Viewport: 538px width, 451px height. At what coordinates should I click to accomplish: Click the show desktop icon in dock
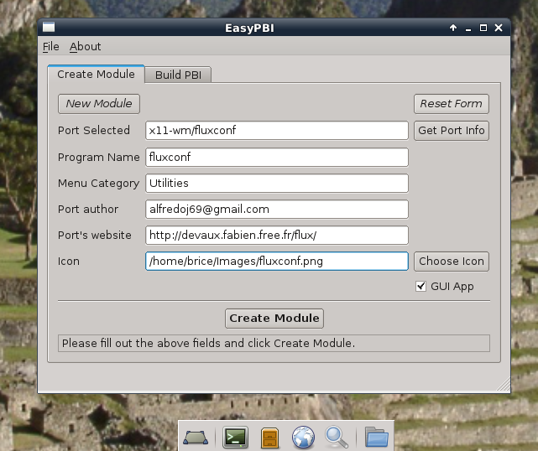(196, 437)
